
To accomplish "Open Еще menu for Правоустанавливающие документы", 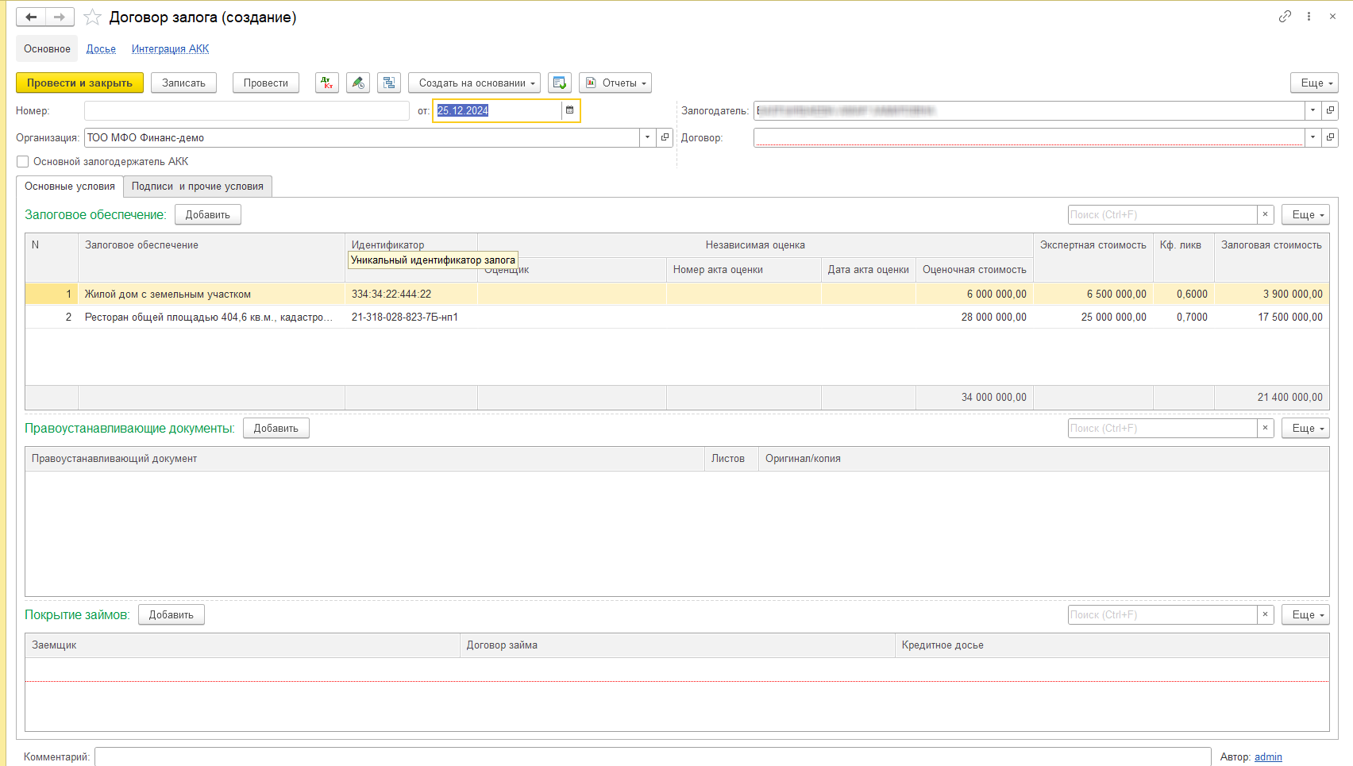I will (1305, 428).
